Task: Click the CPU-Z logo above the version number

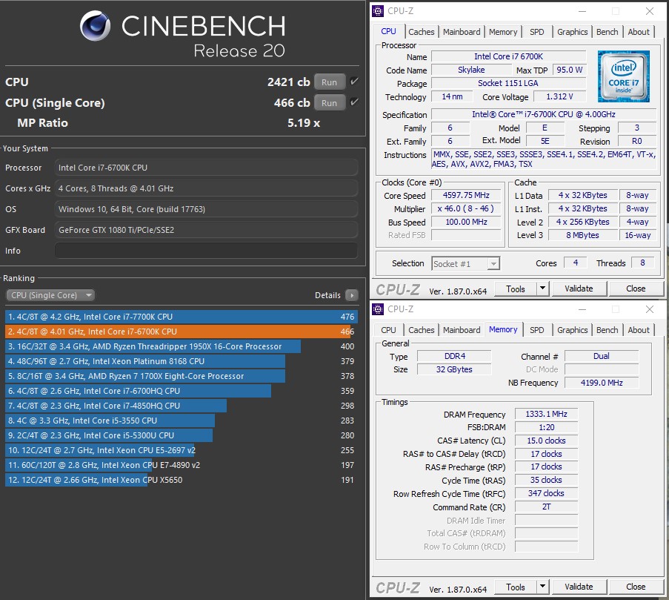Action: [x=396, y=289]
